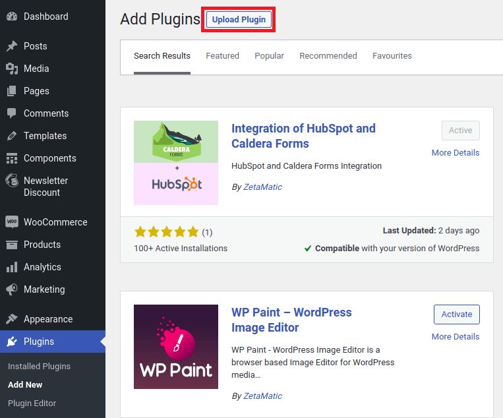This screenshot has width=503, height=418.
Task: Click the Add Plugins page heading
Action: 160,19
